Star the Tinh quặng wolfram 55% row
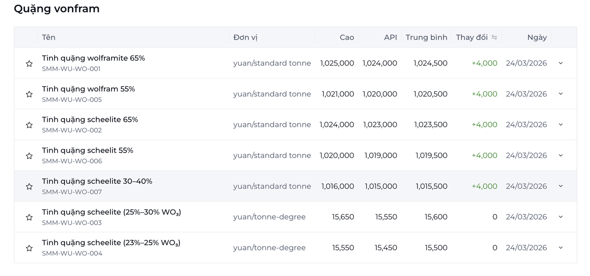This screenshot has height=276, width=590. (x=29, y=94)
